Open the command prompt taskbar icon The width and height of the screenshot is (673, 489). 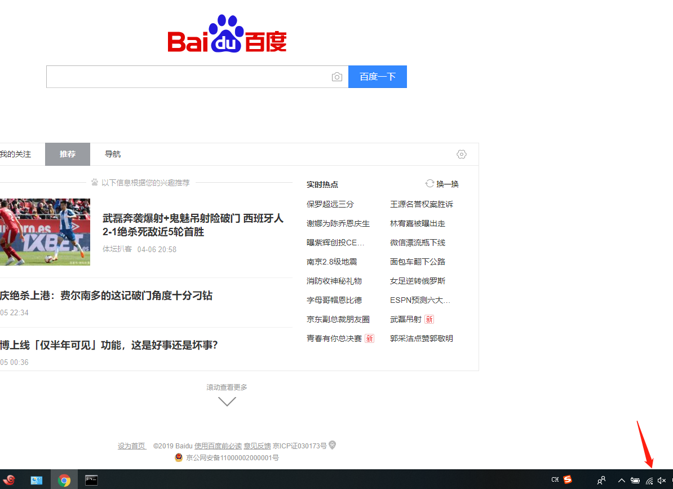(x=91, y=480)
